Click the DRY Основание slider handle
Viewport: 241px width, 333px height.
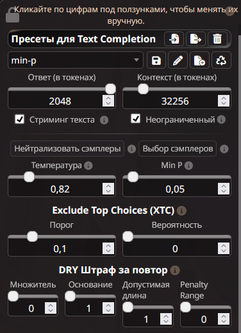pyautogui.click(x=71, y=296)
